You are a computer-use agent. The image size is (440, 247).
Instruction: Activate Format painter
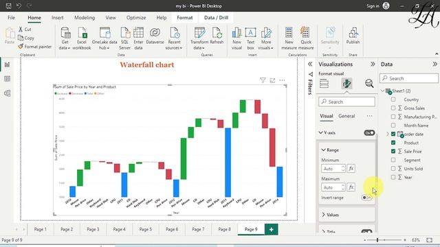[35, 47]
